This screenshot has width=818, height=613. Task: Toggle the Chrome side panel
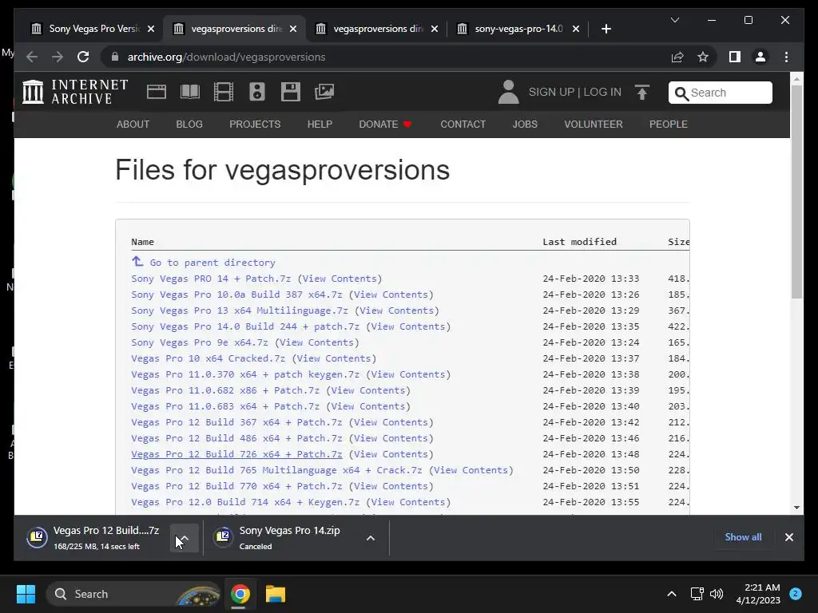(735, 57)
